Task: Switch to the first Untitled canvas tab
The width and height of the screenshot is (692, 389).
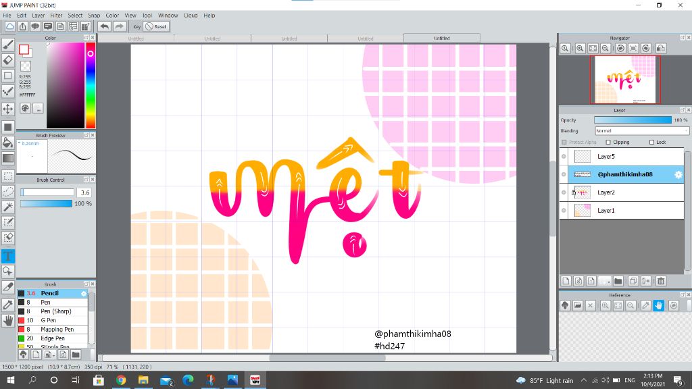Action: (x=136, y=38)
